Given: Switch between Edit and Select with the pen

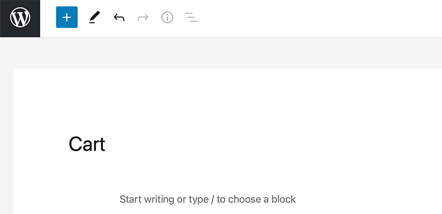Looking at the screenshot, I should click(x=94, y=17).
